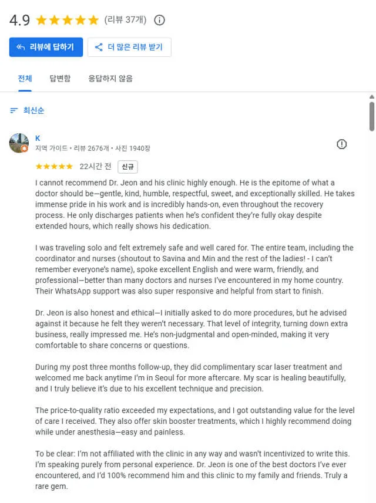The height and width of the screenshot is (503, 376).
Task: Select the 전체 tab
Action: pos(25,78)
